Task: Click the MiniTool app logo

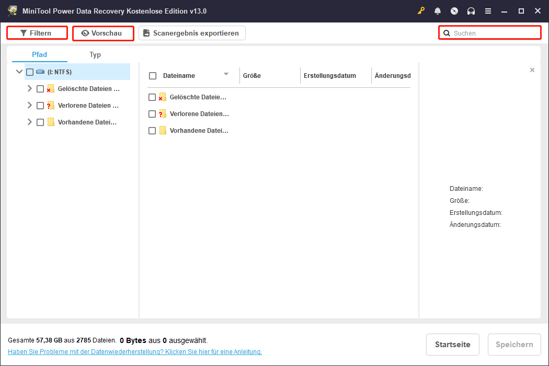Action: [x=13, y=11]
